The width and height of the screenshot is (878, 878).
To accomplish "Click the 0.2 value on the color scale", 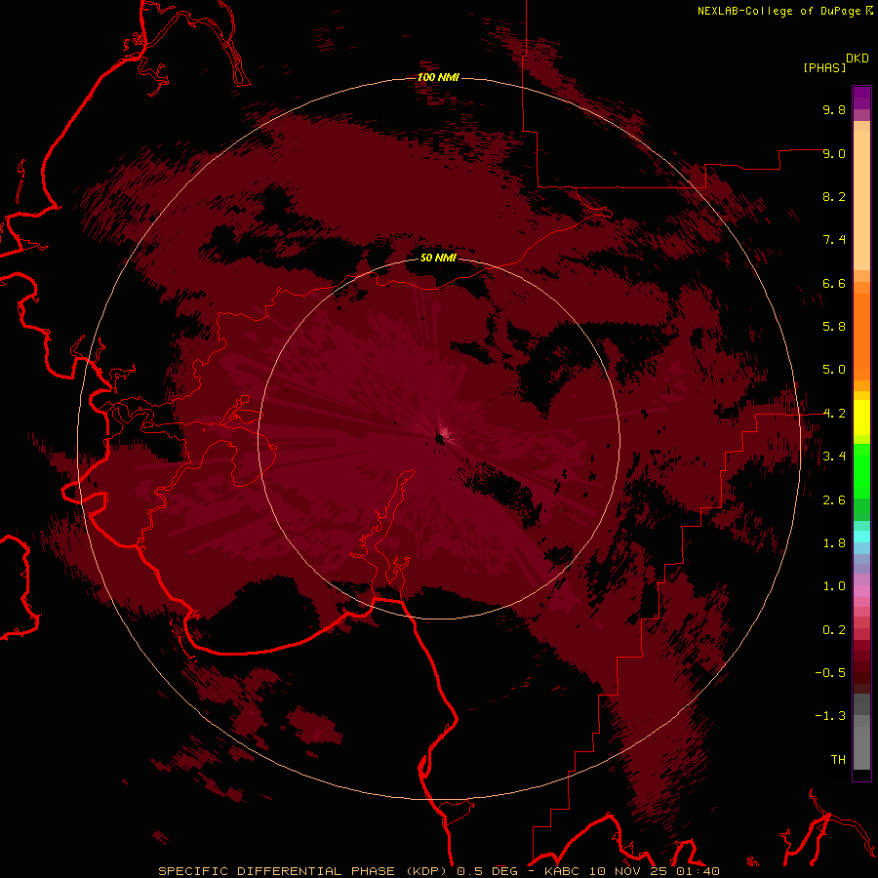I will 834,630.
